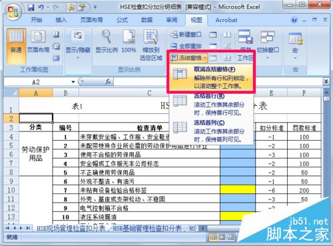The height and width of the screenshot is (246, 333).
Task: Click status bar page break preview icon
Action: (230, 237)
